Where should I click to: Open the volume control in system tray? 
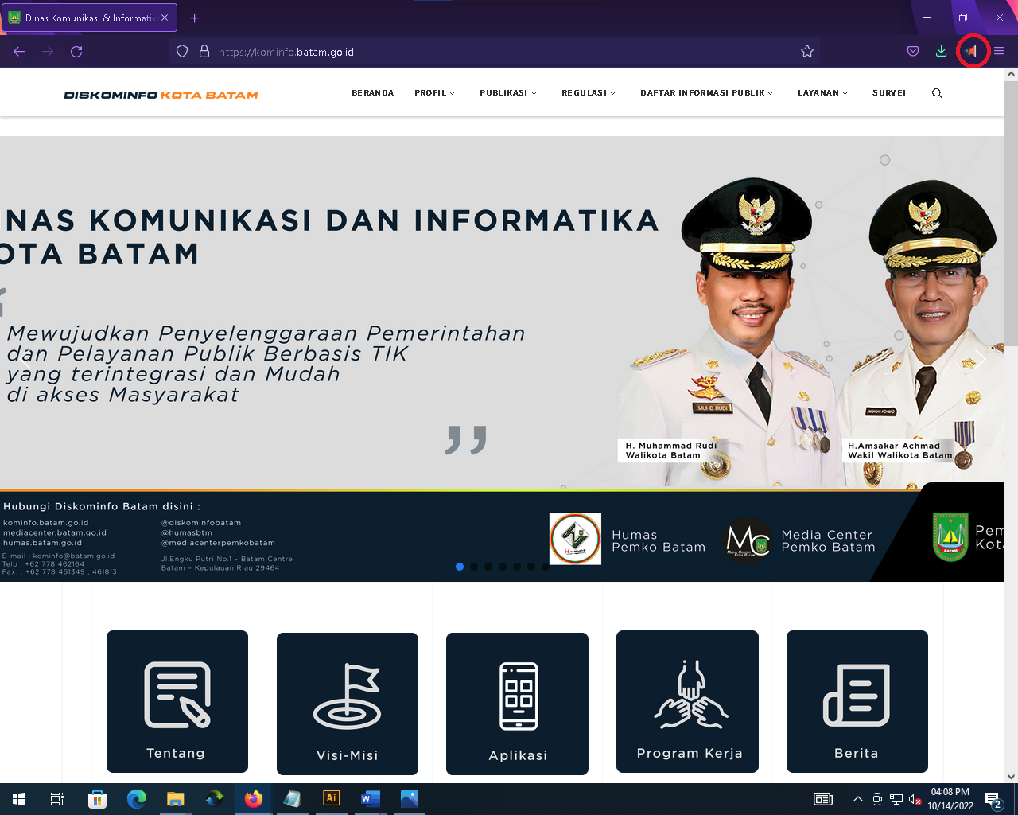(915, 799)
